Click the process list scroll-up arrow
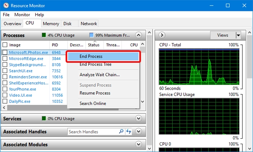Image resolution: width=253 pixels, height=152 pixels. pos(143,44)
